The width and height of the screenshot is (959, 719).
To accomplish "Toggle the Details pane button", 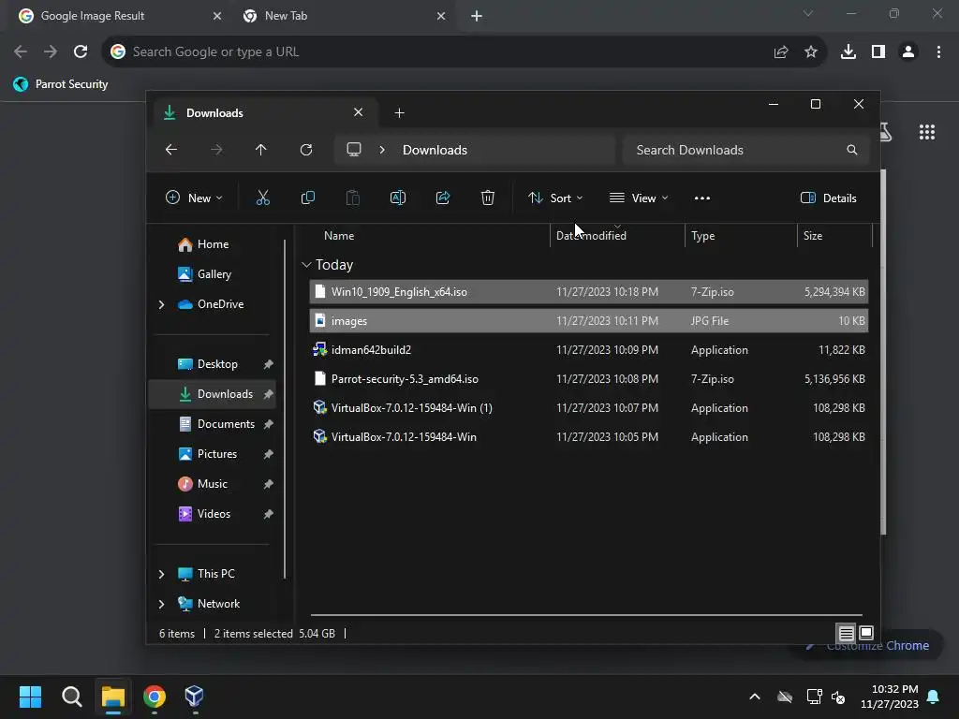I will 828,198.
